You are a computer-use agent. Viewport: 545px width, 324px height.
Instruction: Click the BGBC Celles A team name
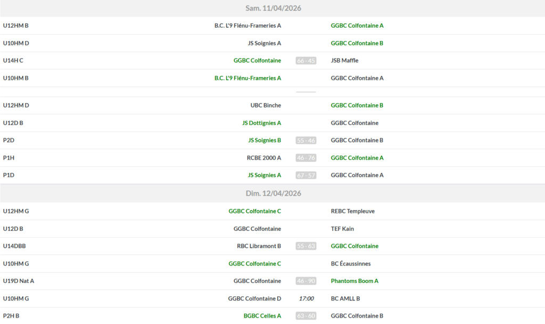(262, 316)
